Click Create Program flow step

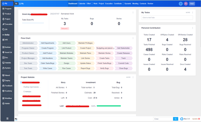[x=48, y=48]
